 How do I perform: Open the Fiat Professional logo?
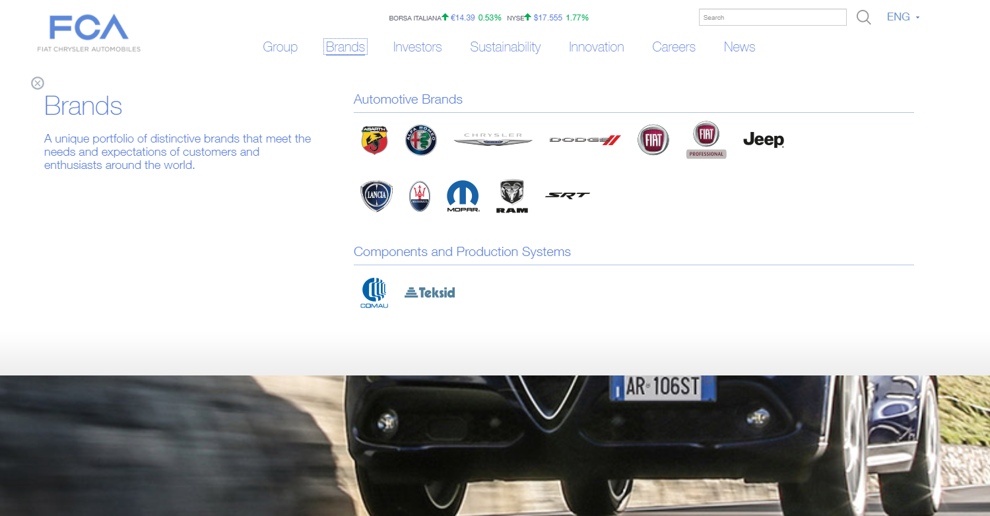[706, 140]
